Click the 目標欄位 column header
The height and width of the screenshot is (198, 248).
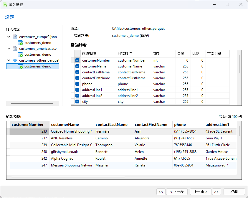(134, 54)
